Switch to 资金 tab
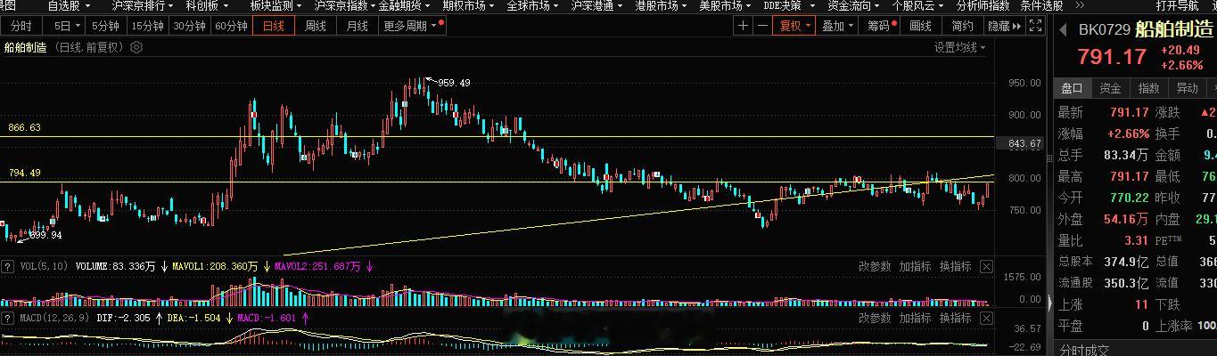 (x=1110, y=87)
